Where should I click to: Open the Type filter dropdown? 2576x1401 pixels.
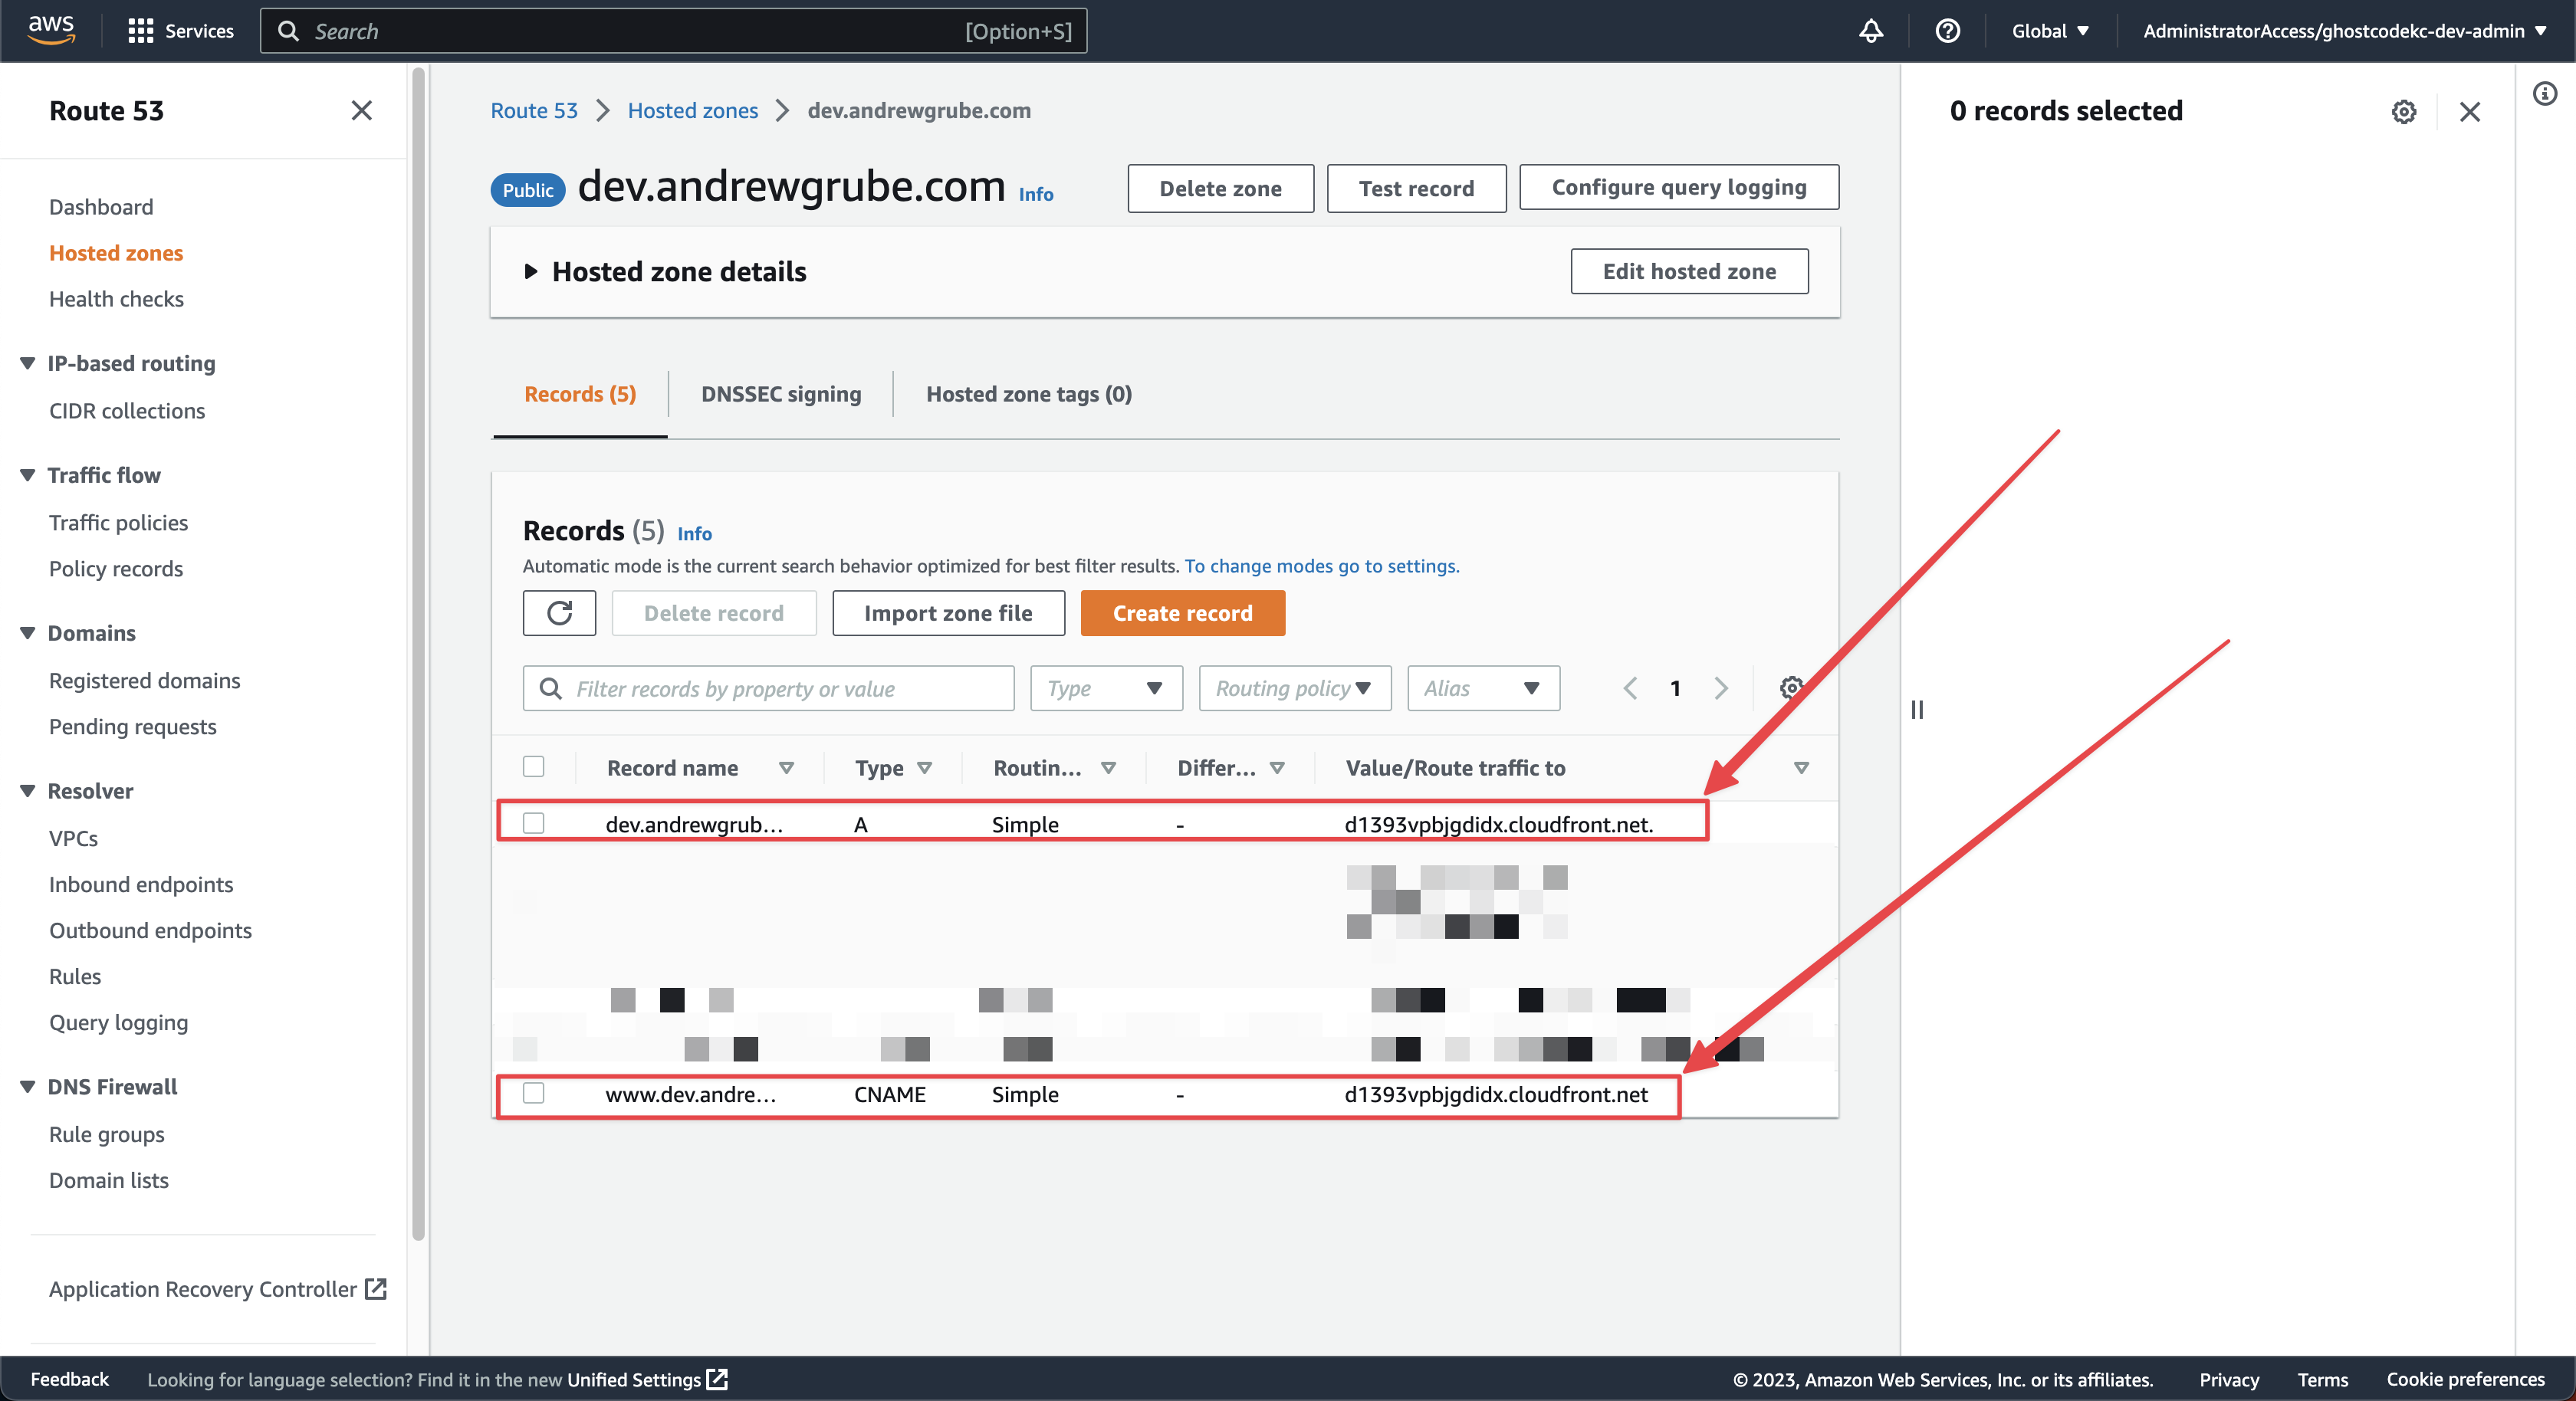click(x=1106, y=688)
